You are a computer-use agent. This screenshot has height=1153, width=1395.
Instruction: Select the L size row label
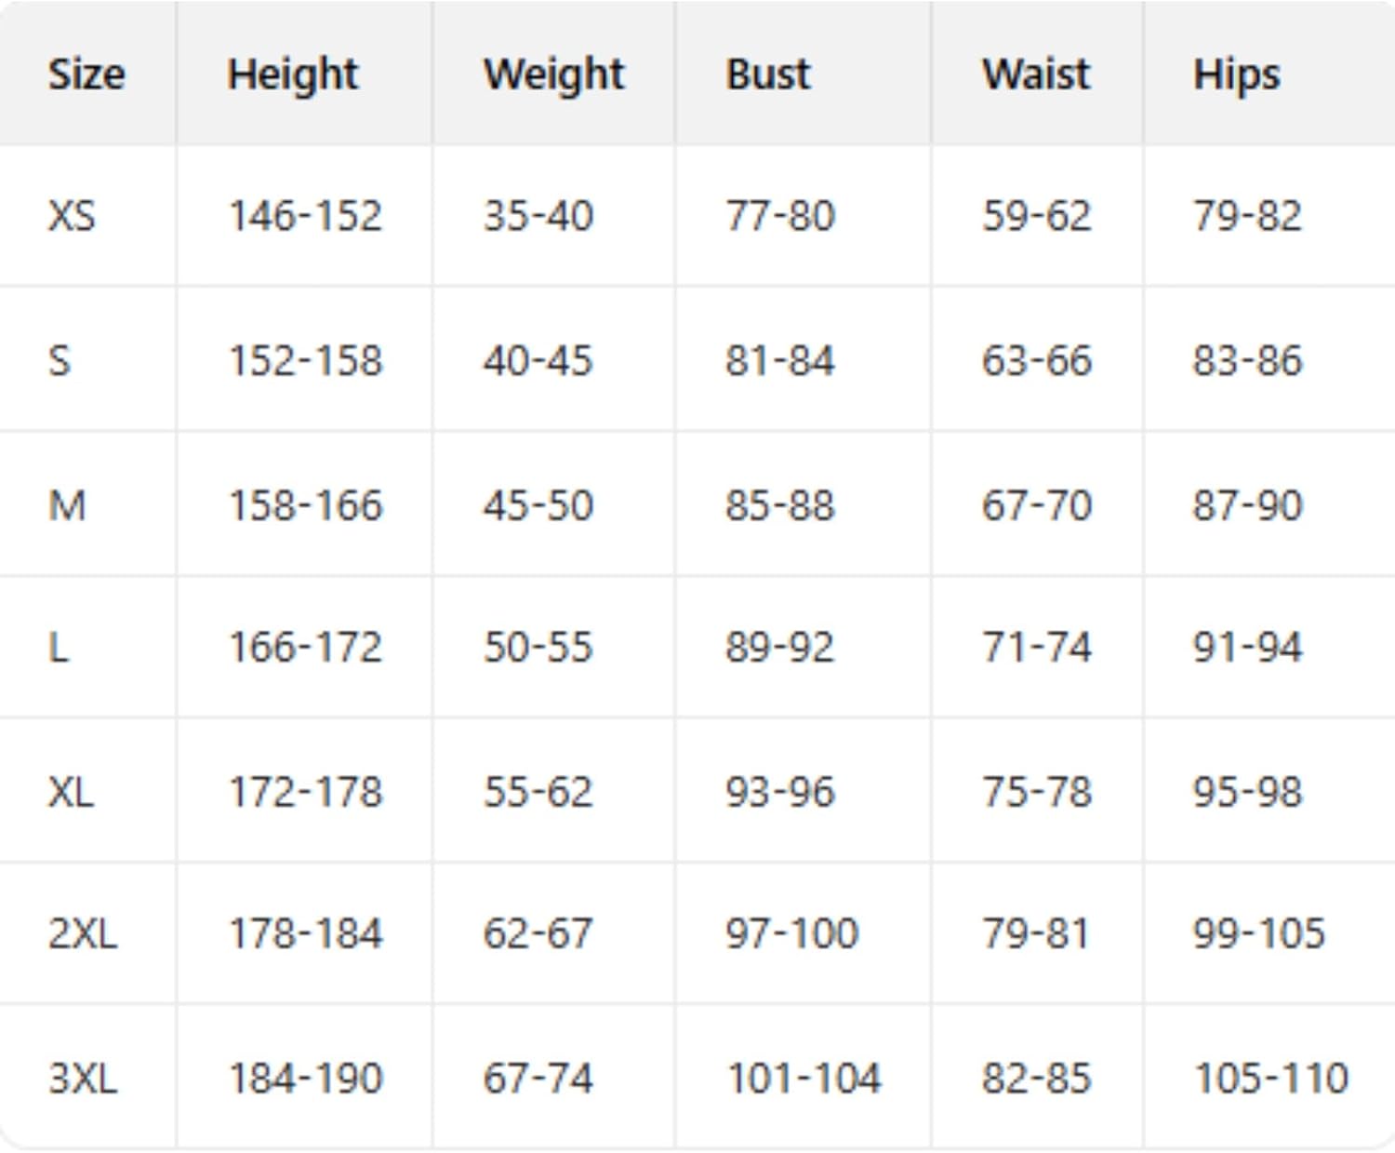point(59,647)
